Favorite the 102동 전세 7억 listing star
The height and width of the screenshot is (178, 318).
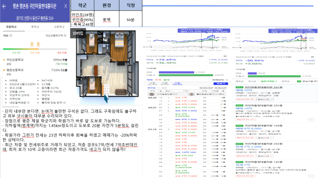click(x=311, y=176)
